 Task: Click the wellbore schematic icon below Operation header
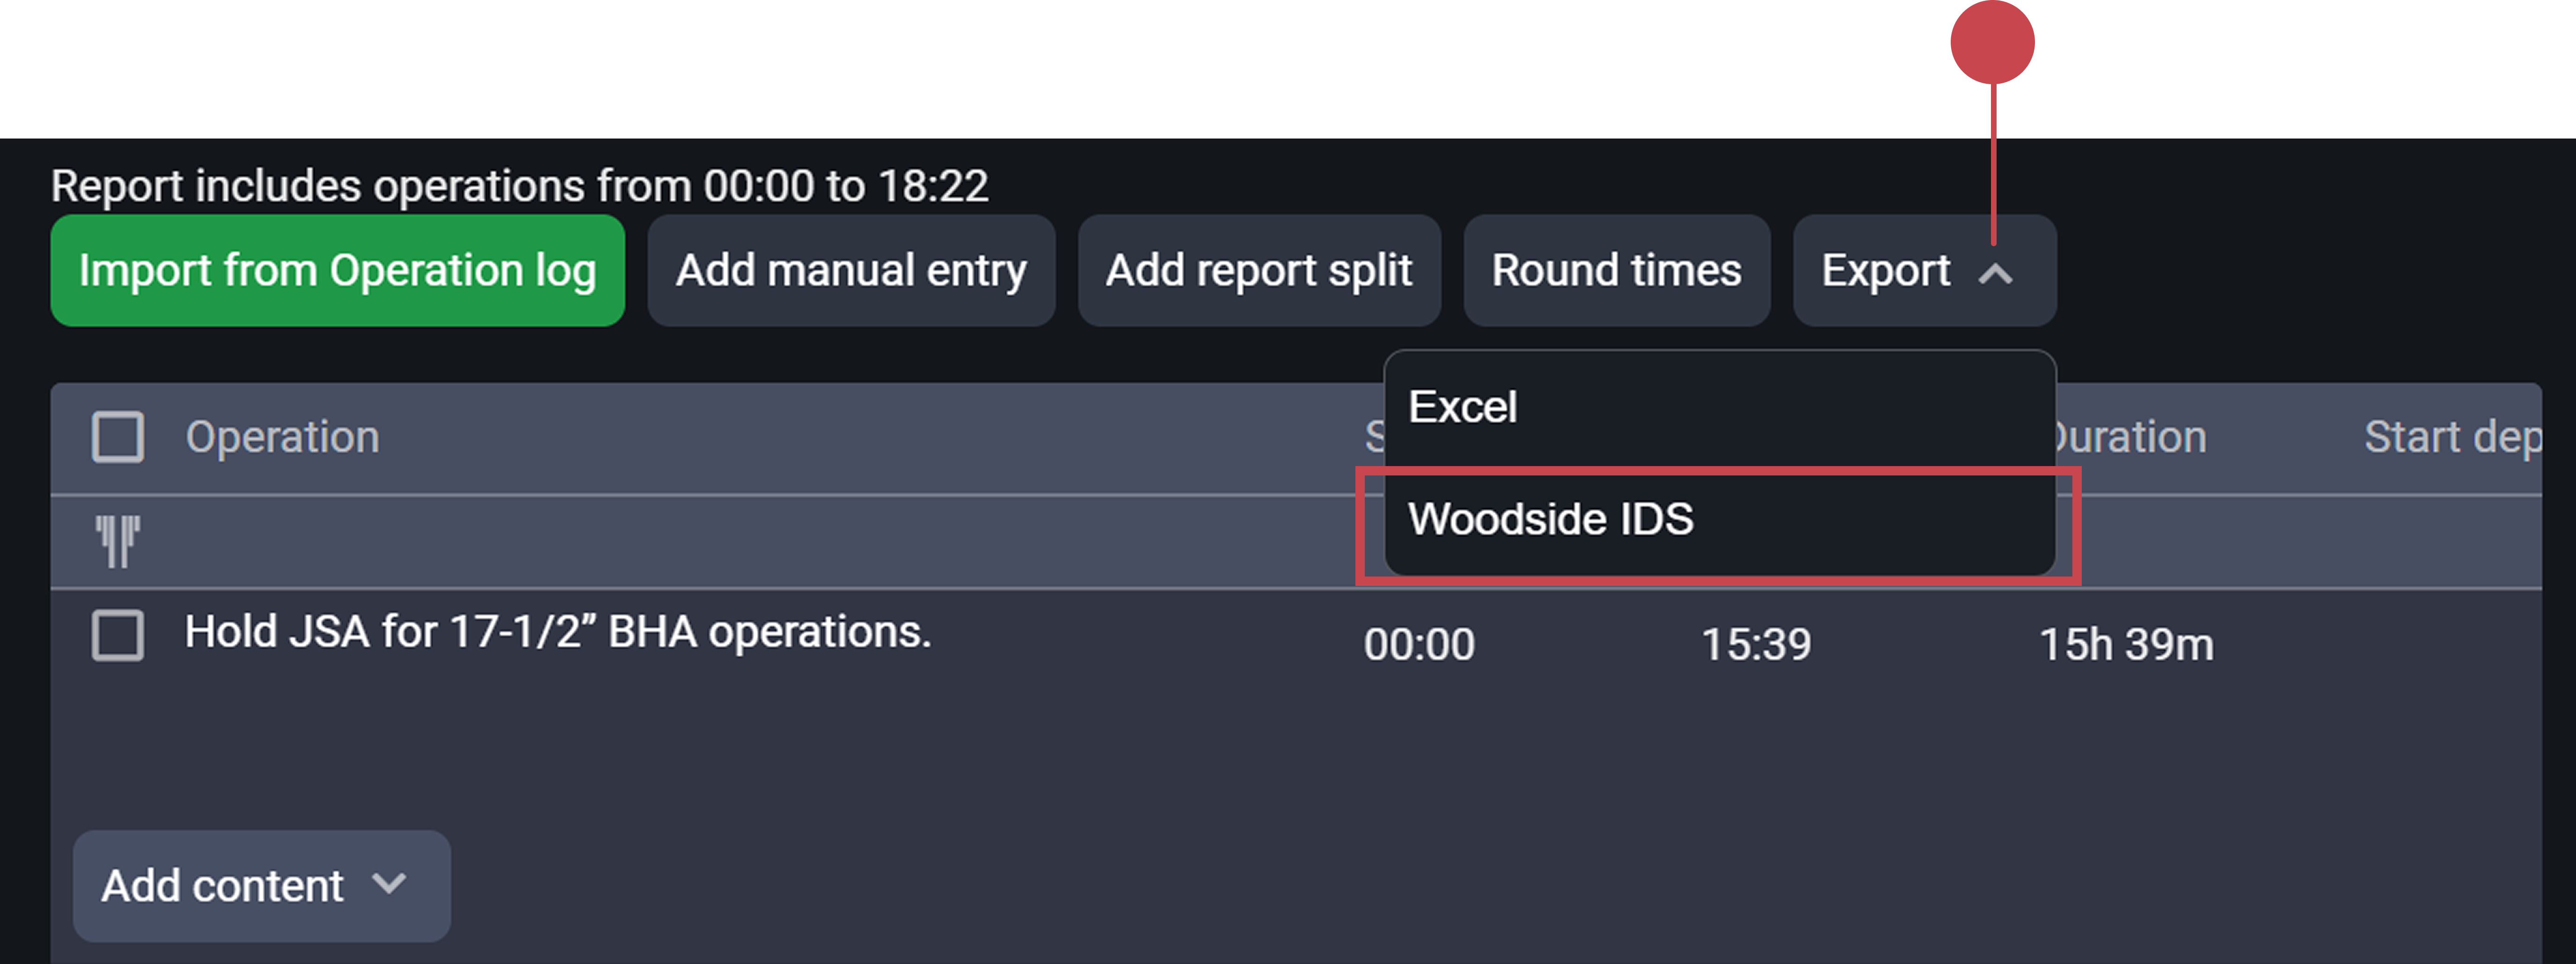click(x=117, y=540)
